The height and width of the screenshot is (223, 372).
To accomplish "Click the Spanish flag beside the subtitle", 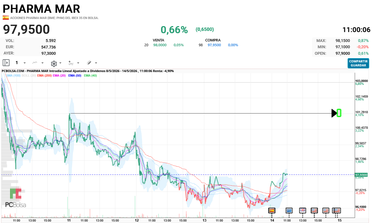I will [6, 18].
